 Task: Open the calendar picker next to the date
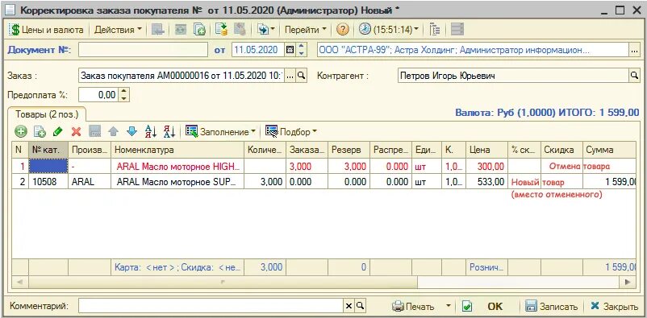coord(290,50)
